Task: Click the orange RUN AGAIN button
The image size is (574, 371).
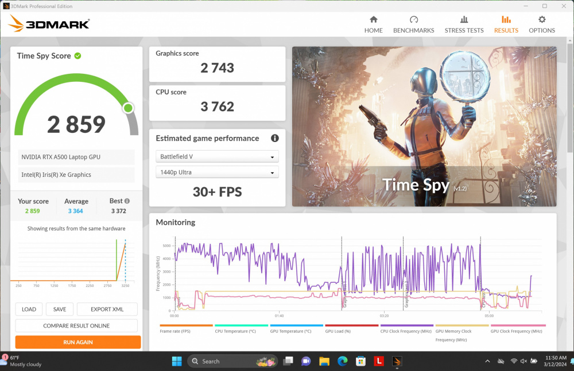Action: pyautogui.click(x=78, y=342)
